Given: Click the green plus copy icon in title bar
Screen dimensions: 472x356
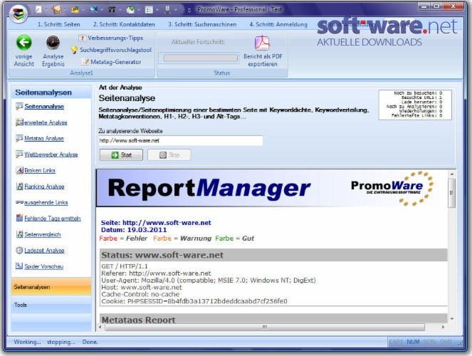Looking at the screenshot, I should coord(130,10).
